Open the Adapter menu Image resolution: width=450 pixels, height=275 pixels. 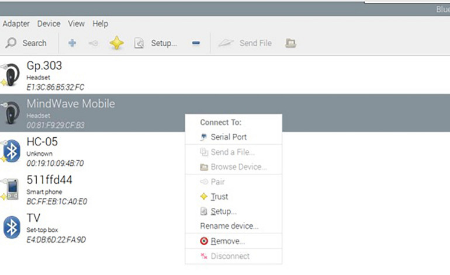[16, 24]
